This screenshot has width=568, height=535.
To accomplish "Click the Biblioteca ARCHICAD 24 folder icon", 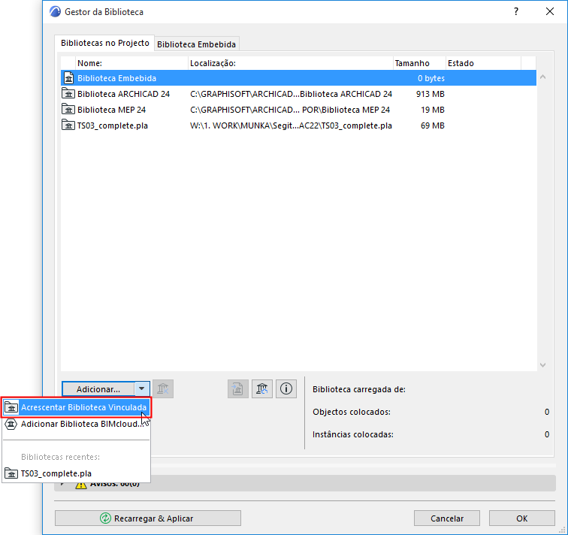I will tap(68, 93).
